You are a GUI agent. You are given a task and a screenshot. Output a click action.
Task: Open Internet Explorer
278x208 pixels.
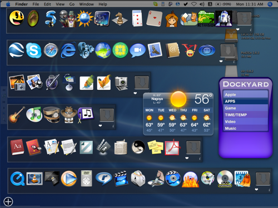pos(68,50)
